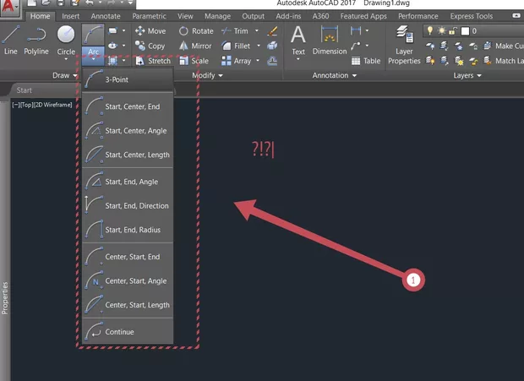Click the layer color swatch
The width and height of the screenshot is (524, 381).
[464, 31]
